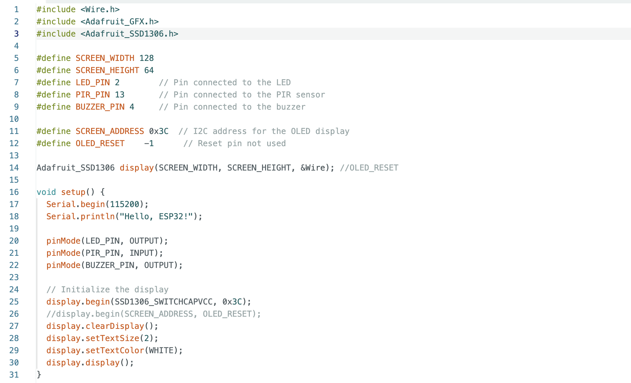The image size is (631, 383).
Task: Click the #include <Wire.h> line
Action: pos(78,9)
